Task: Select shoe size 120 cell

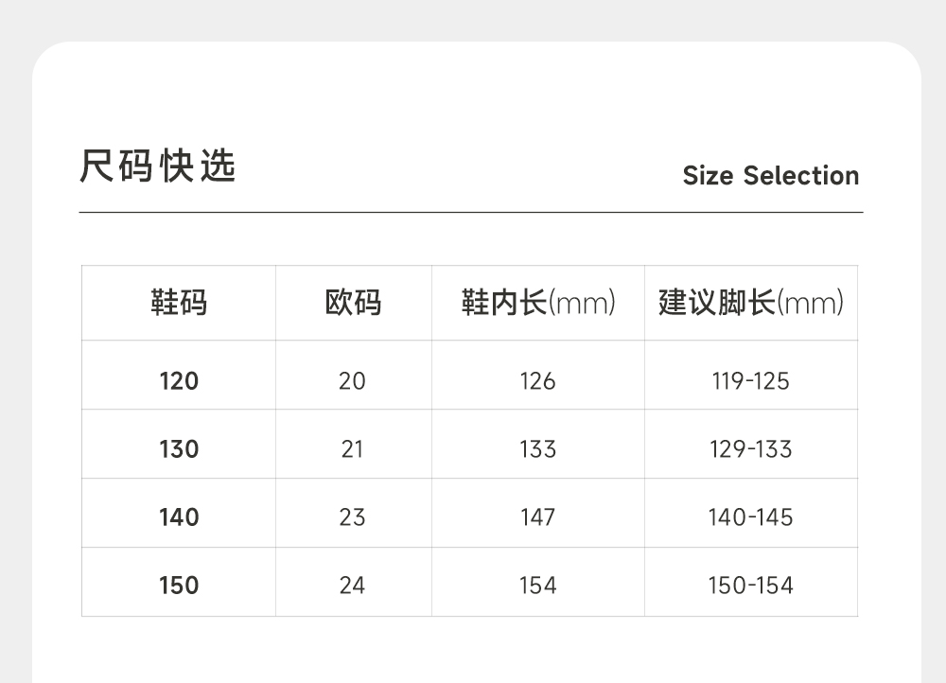Action: tap(179, 381)
